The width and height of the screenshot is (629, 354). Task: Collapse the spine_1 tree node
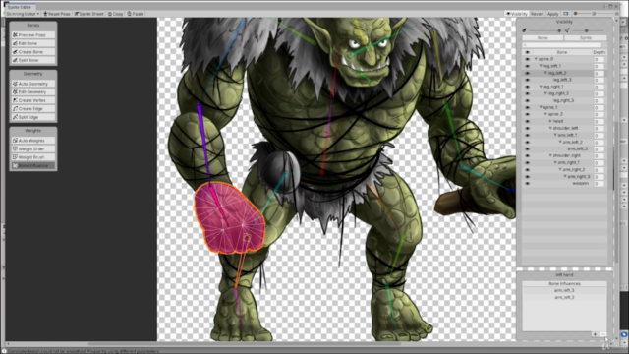pos(541,107)
